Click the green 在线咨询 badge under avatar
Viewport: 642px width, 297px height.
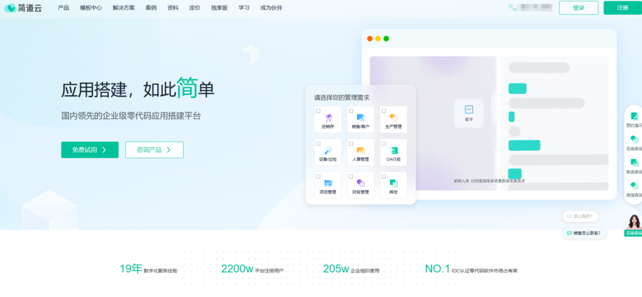coord(633,233)
